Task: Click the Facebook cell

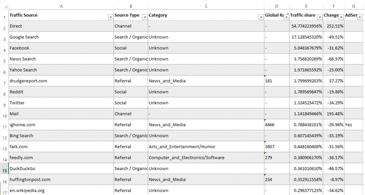Action: 61,48
